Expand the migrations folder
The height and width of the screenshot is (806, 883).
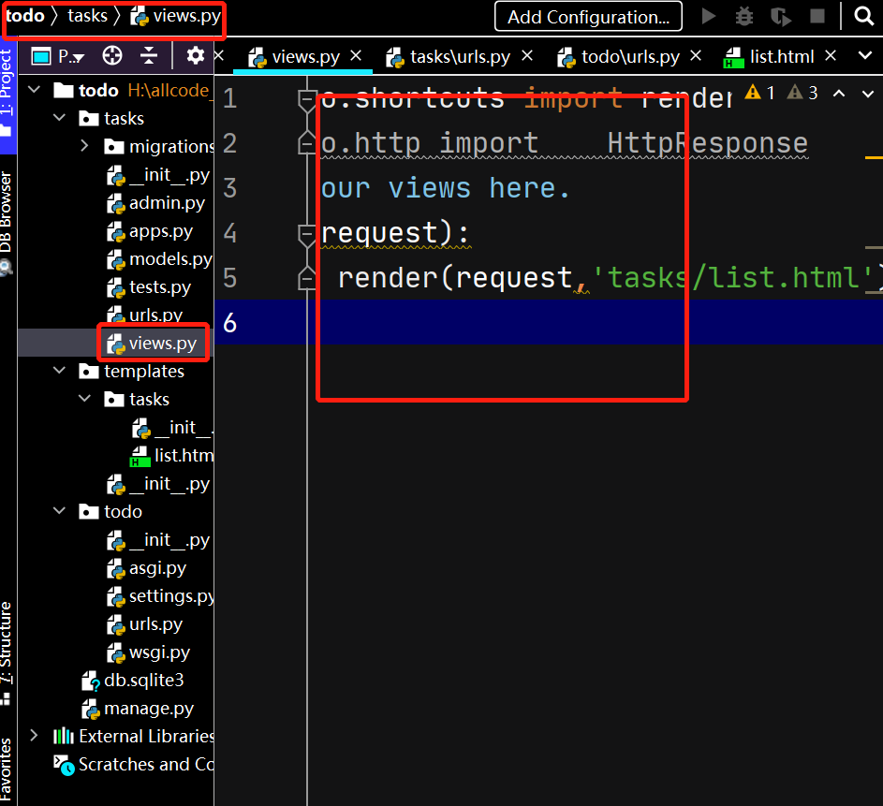[x=84, y=146]
